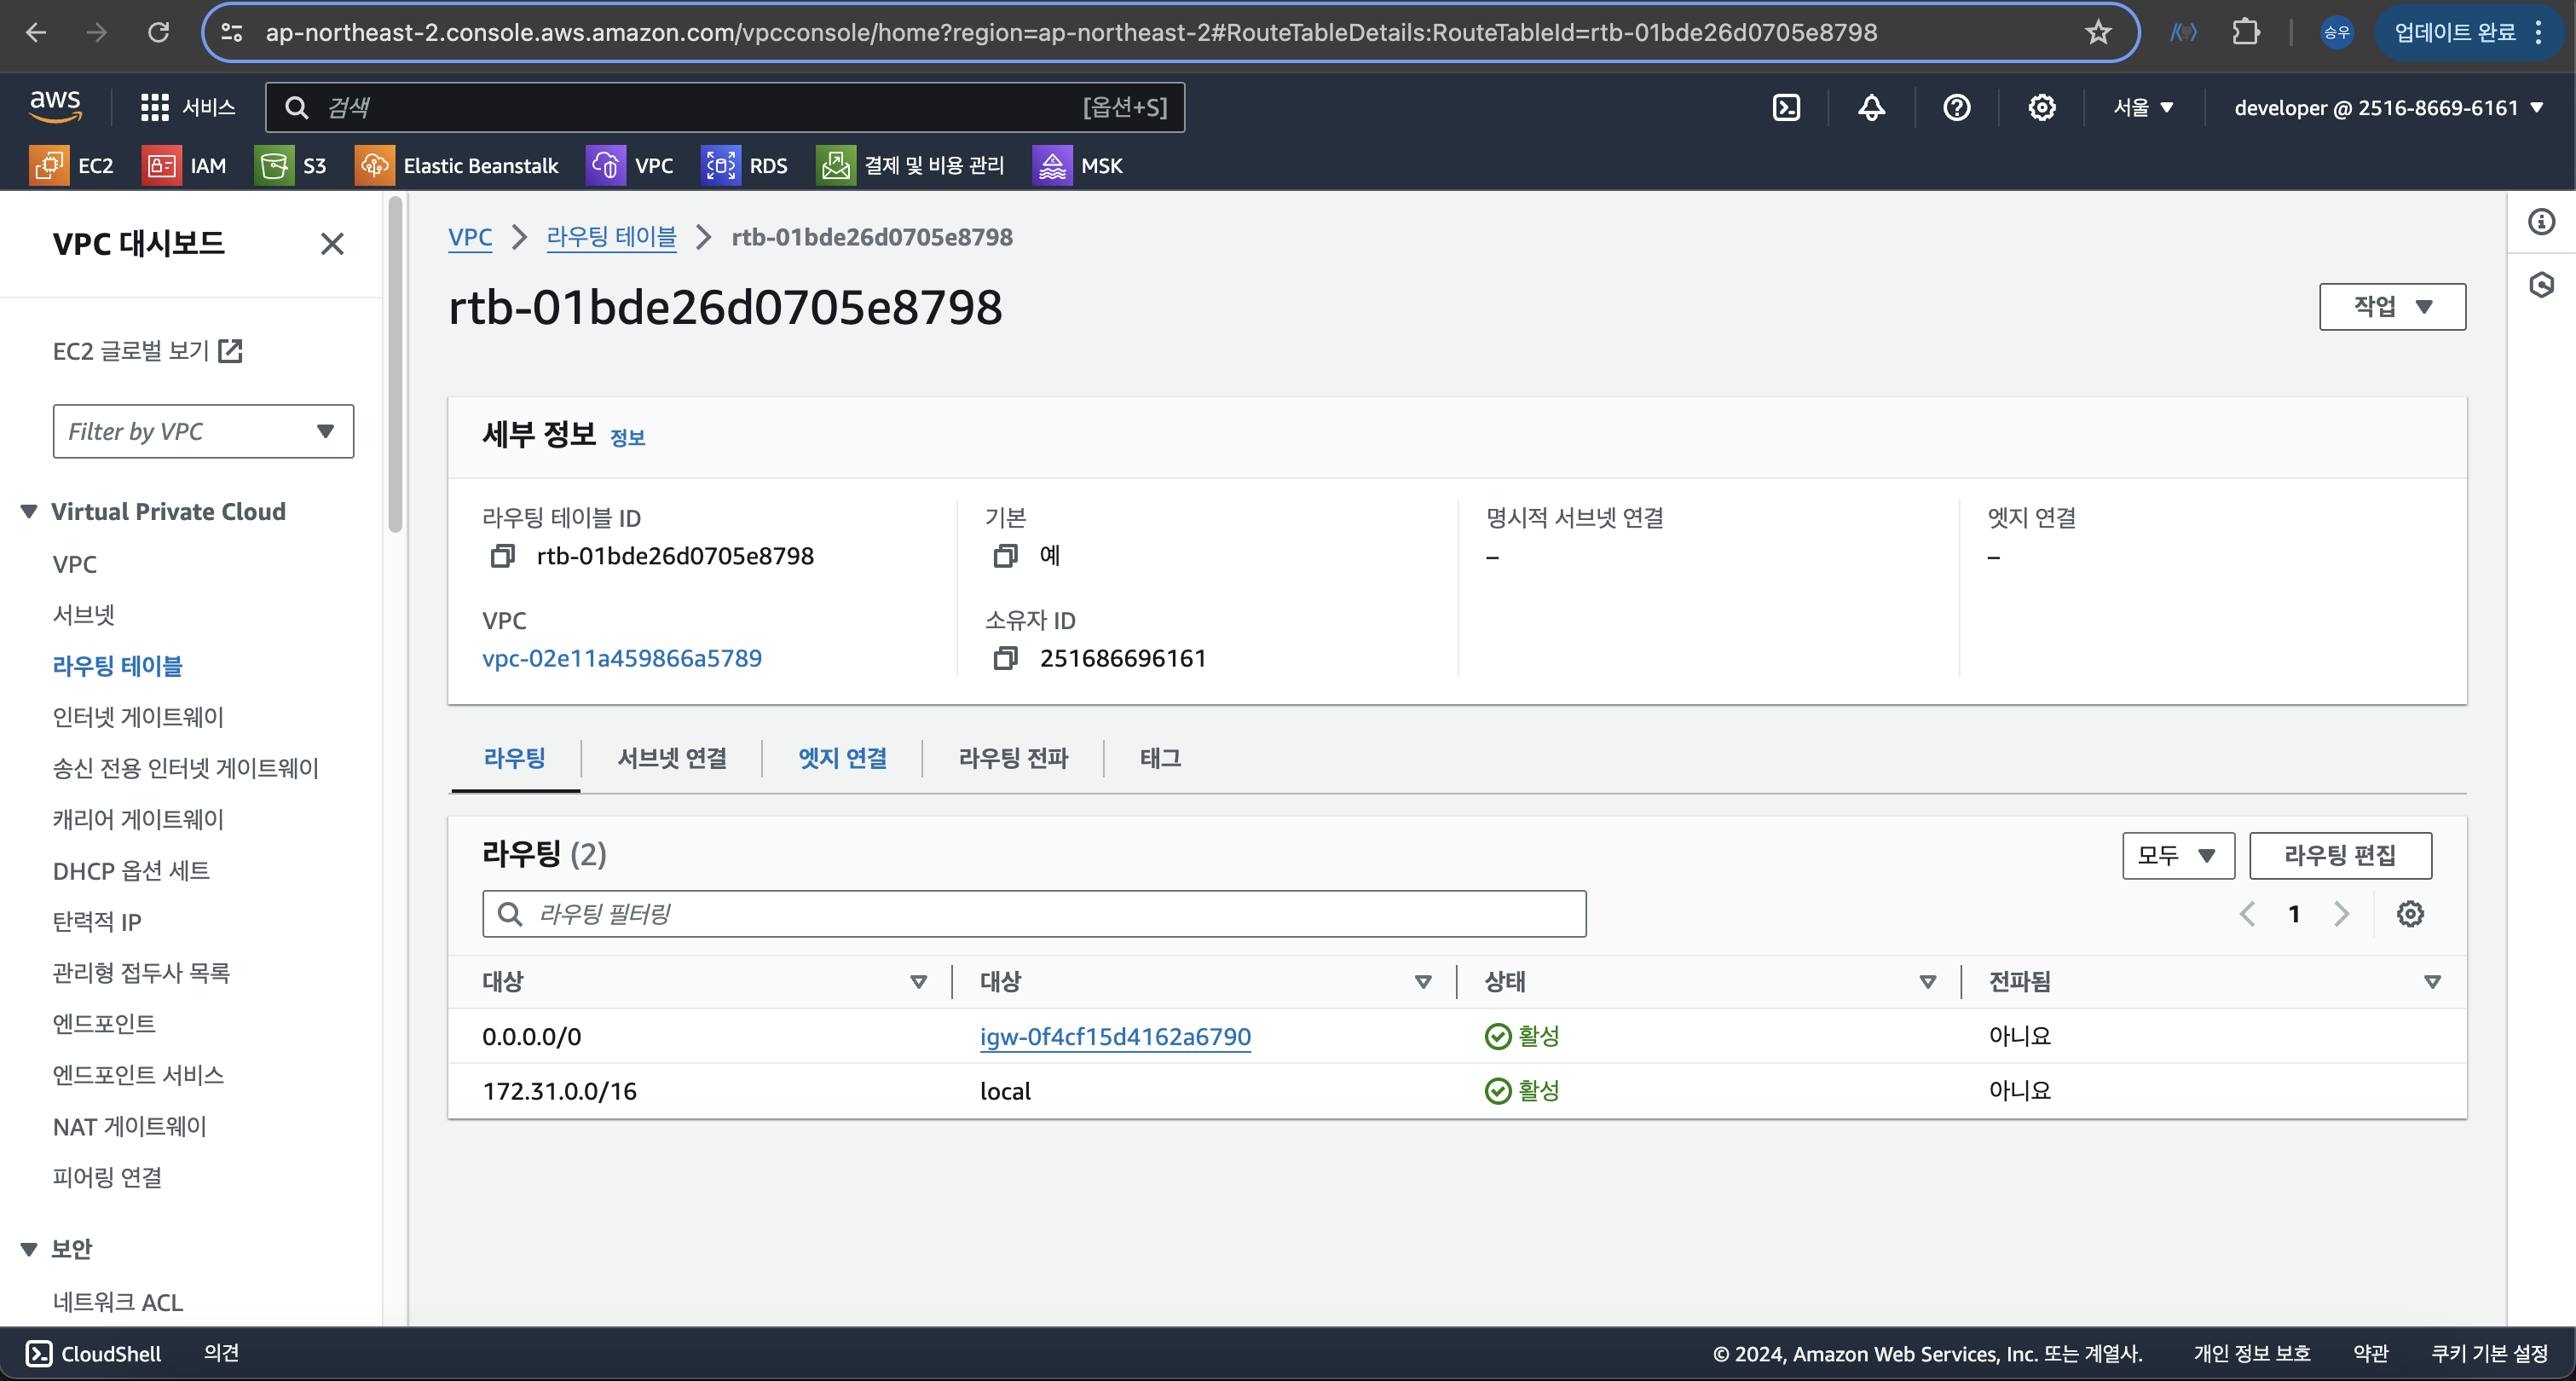Copy the owner ID 251686696161
The image size is (2576, 1381).
pyautogui.click(x=1005, y=658)
